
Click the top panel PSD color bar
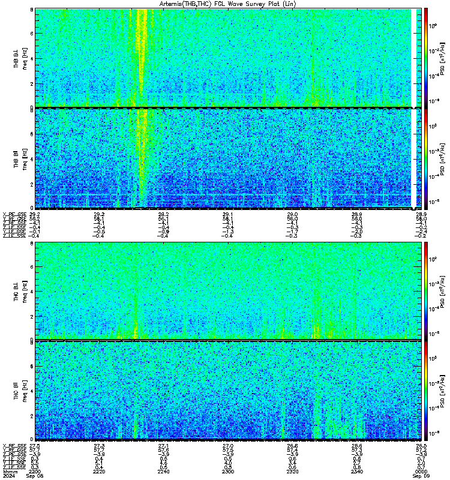(426, 58)
